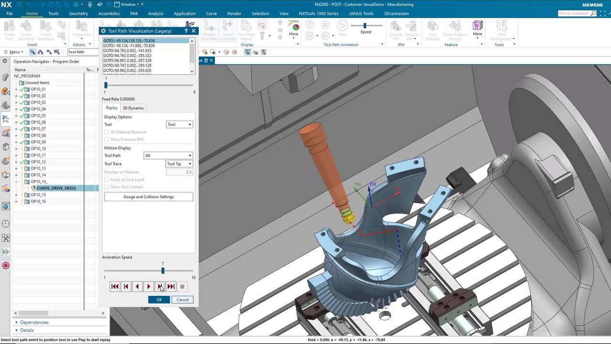Click the tool path position slider handle
This screenshot has height=344, width=611.
106,85
